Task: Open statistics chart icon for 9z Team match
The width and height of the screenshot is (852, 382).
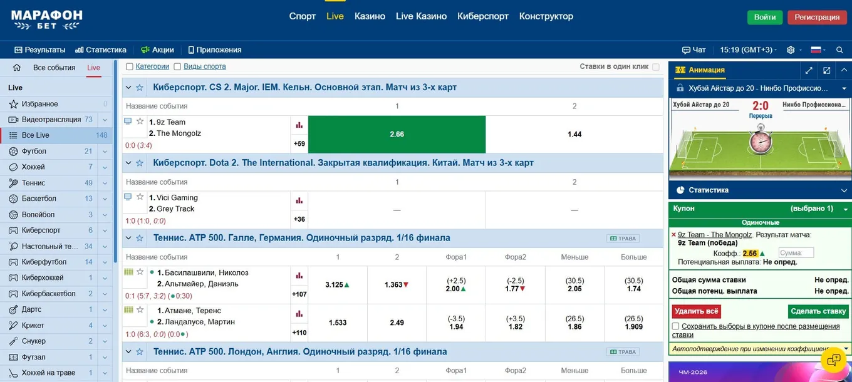Action: tap(299, 125)
